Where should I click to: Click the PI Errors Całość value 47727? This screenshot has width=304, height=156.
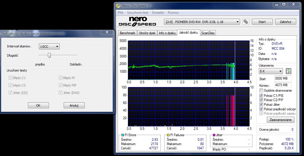click(153, 148)
